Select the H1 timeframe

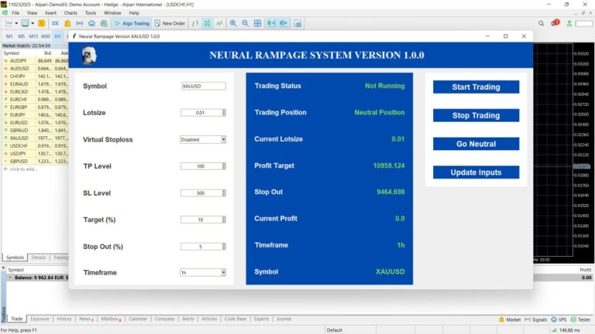[x=57, y=36]
